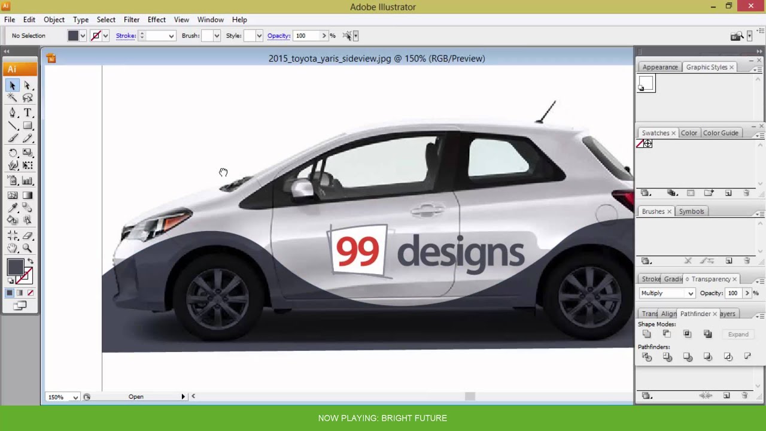766x431 pixels.
Task: Switch to the Color Guide tab
Action: tap(721, 133)
